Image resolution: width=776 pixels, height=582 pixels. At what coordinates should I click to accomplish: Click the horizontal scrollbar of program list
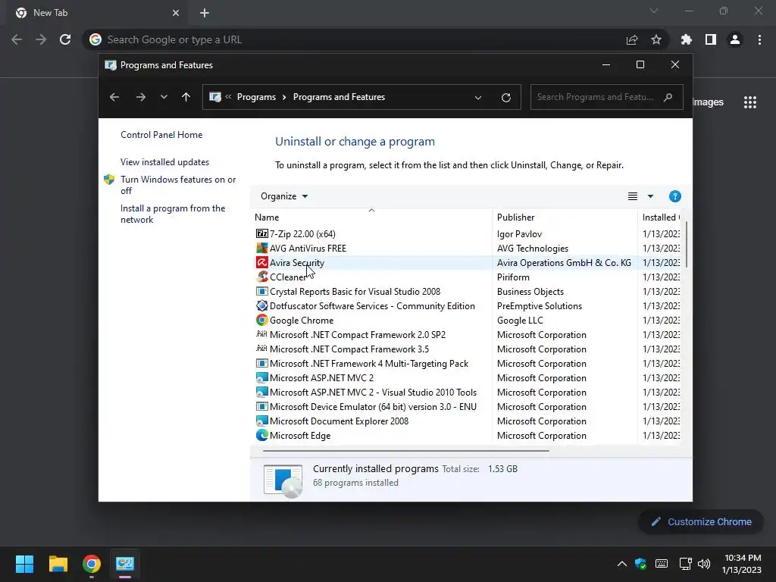pos(406,451)
